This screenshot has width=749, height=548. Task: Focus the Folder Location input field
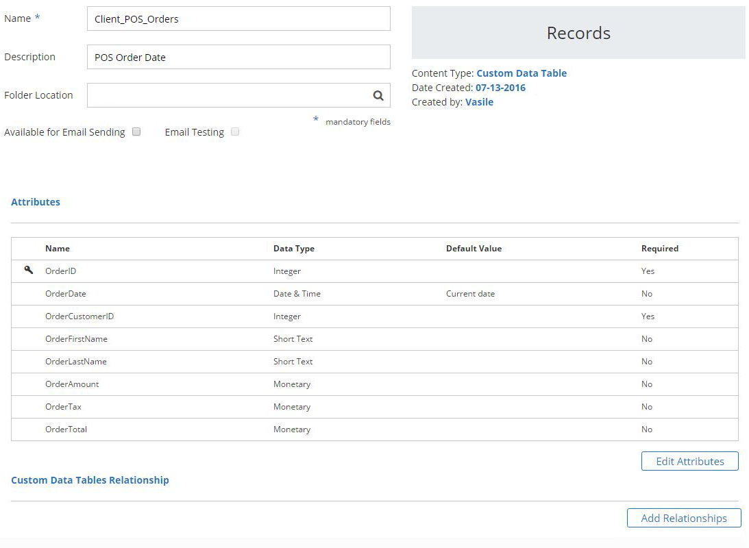pyautogui.click(x=239, y=95)
